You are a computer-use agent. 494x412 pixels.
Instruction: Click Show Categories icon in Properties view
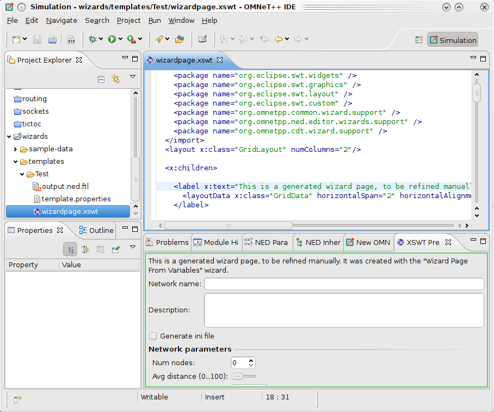coord(70,250)
